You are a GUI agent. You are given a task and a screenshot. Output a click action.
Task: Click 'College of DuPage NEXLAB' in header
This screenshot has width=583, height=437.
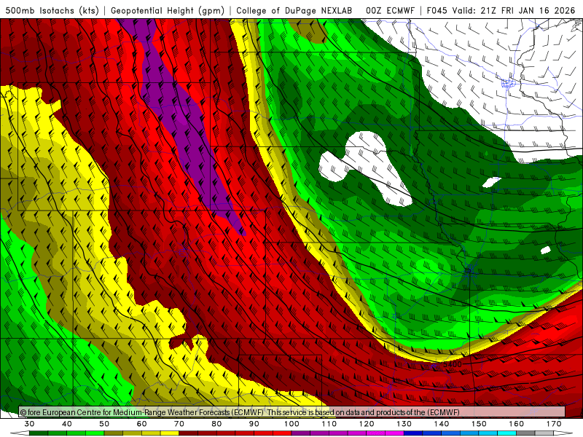point(294,10)
